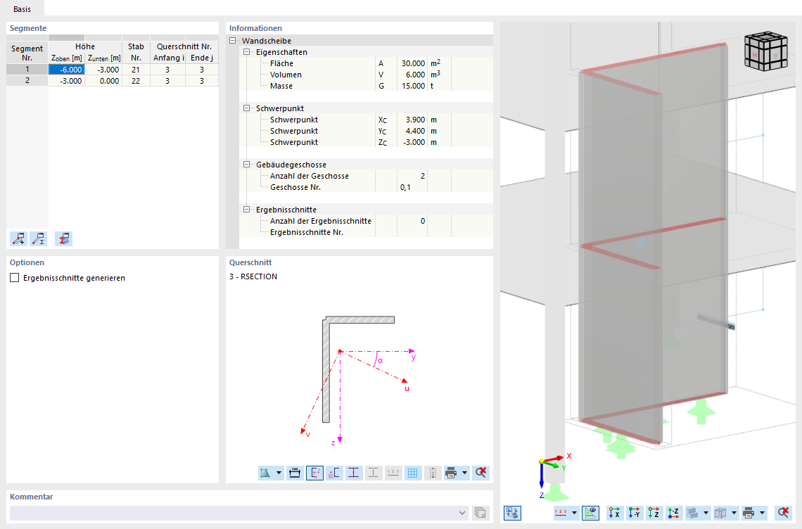
Task: Click the Volumen value 6.000
Action: click(412, 75)
